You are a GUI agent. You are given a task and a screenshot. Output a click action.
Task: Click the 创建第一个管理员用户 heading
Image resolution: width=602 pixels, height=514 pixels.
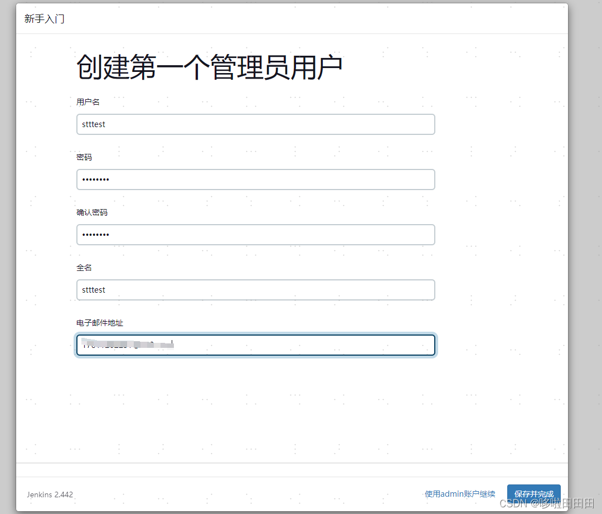tap(209, 68)
